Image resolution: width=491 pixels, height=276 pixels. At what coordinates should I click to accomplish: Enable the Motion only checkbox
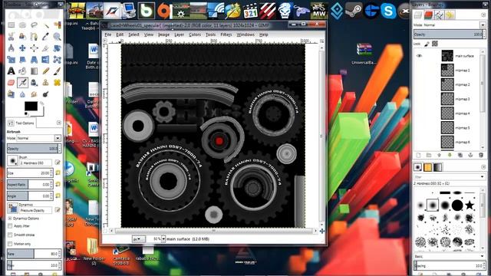pyautogui.click(x=10, y=244)
